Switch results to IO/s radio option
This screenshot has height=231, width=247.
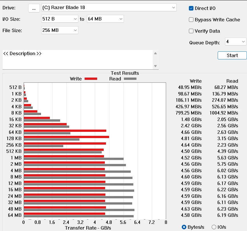214,227
